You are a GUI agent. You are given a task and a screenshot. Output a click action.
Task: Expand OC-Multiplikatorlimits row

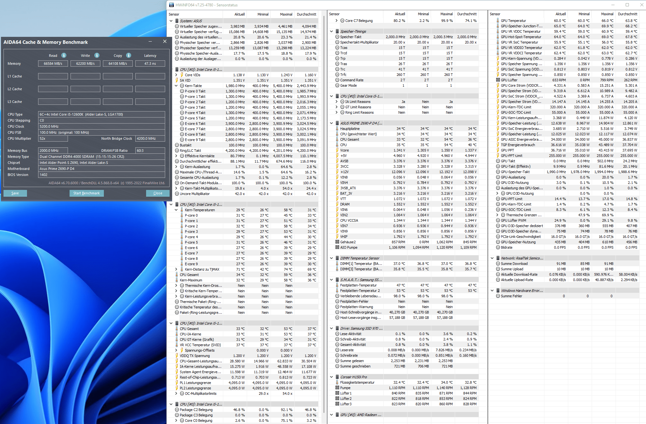[x=176, y=394]
